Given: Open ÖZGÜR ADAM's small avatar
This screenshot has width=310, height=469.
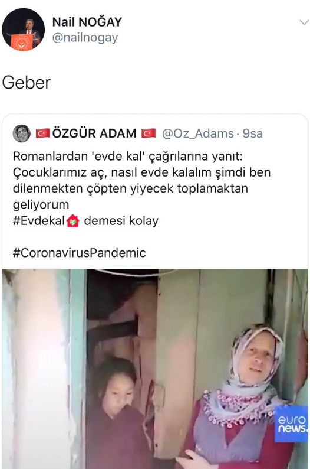Looking at the screenshot, I should click(x=21, y=133).
